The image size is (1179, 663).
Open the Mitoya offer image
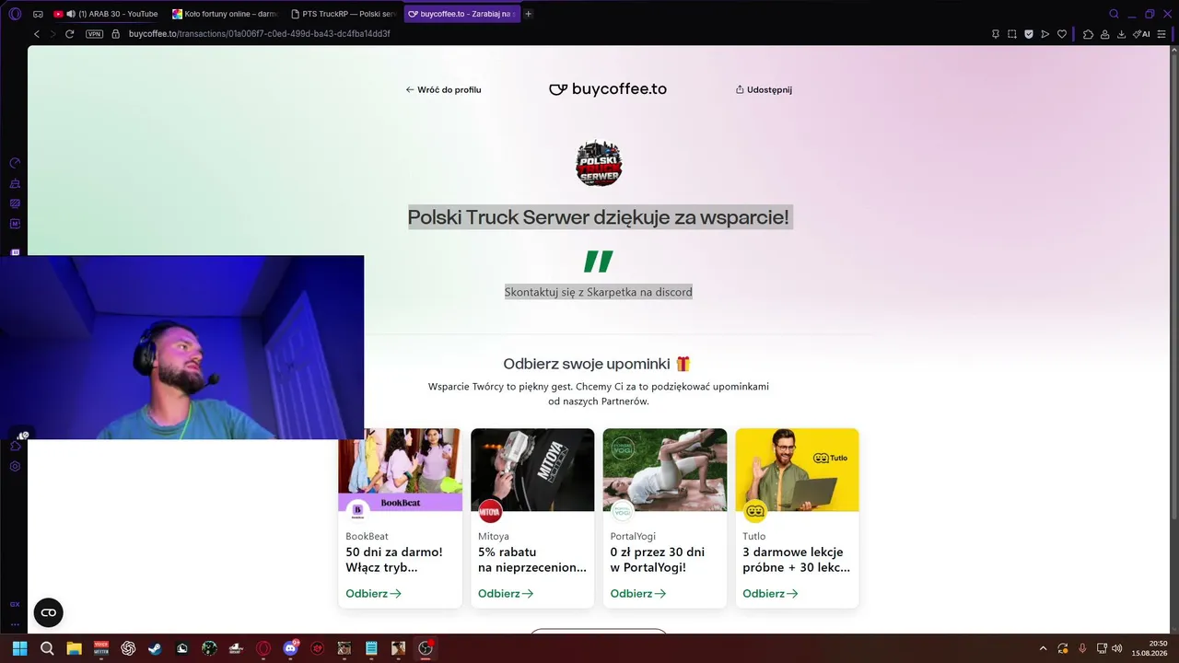[x=532, y=470]
